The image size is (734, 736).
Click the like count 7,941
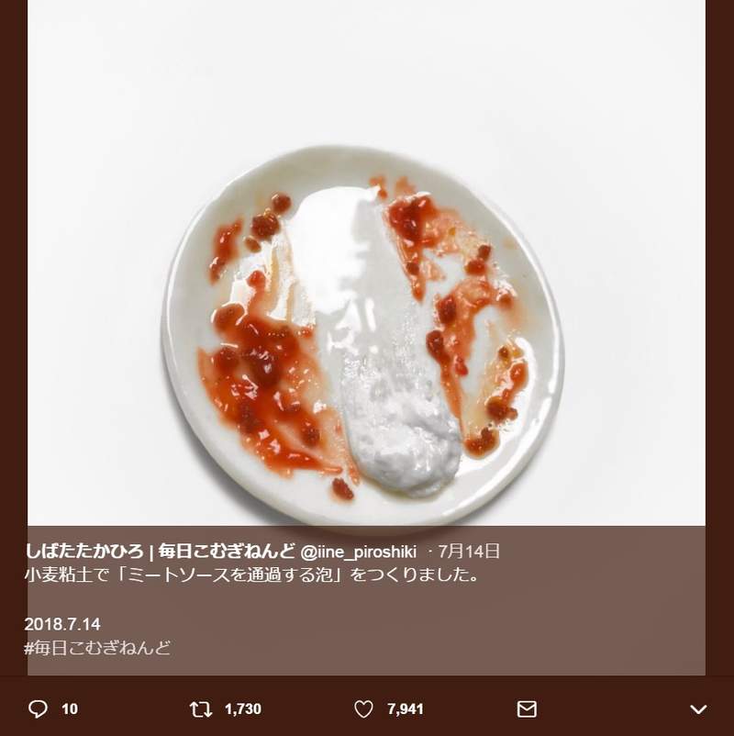tap(406, 708)
